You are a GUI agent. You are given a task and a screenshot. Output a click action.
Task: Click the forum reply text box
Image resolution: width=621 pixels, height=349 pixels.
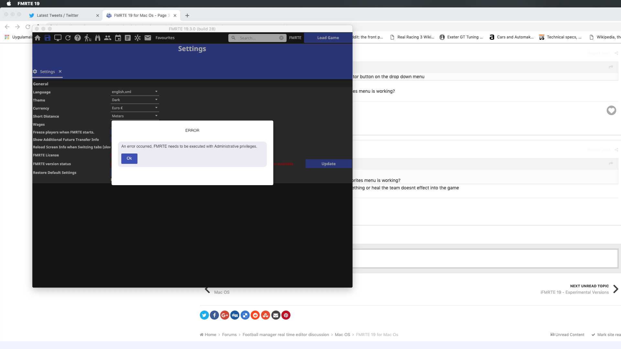coord(485,259)
